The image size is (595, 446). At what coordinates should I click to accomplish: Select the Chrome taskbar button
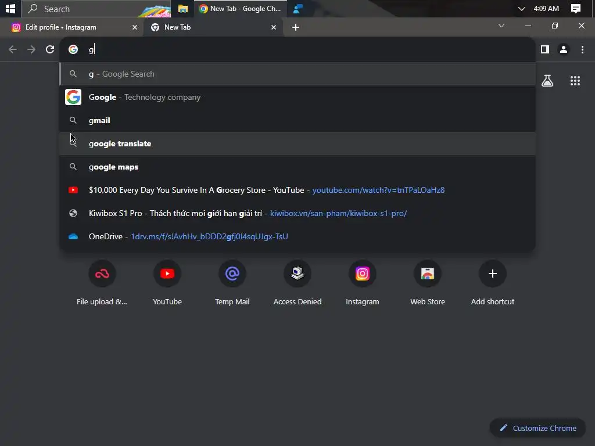(x=240, y=9)
